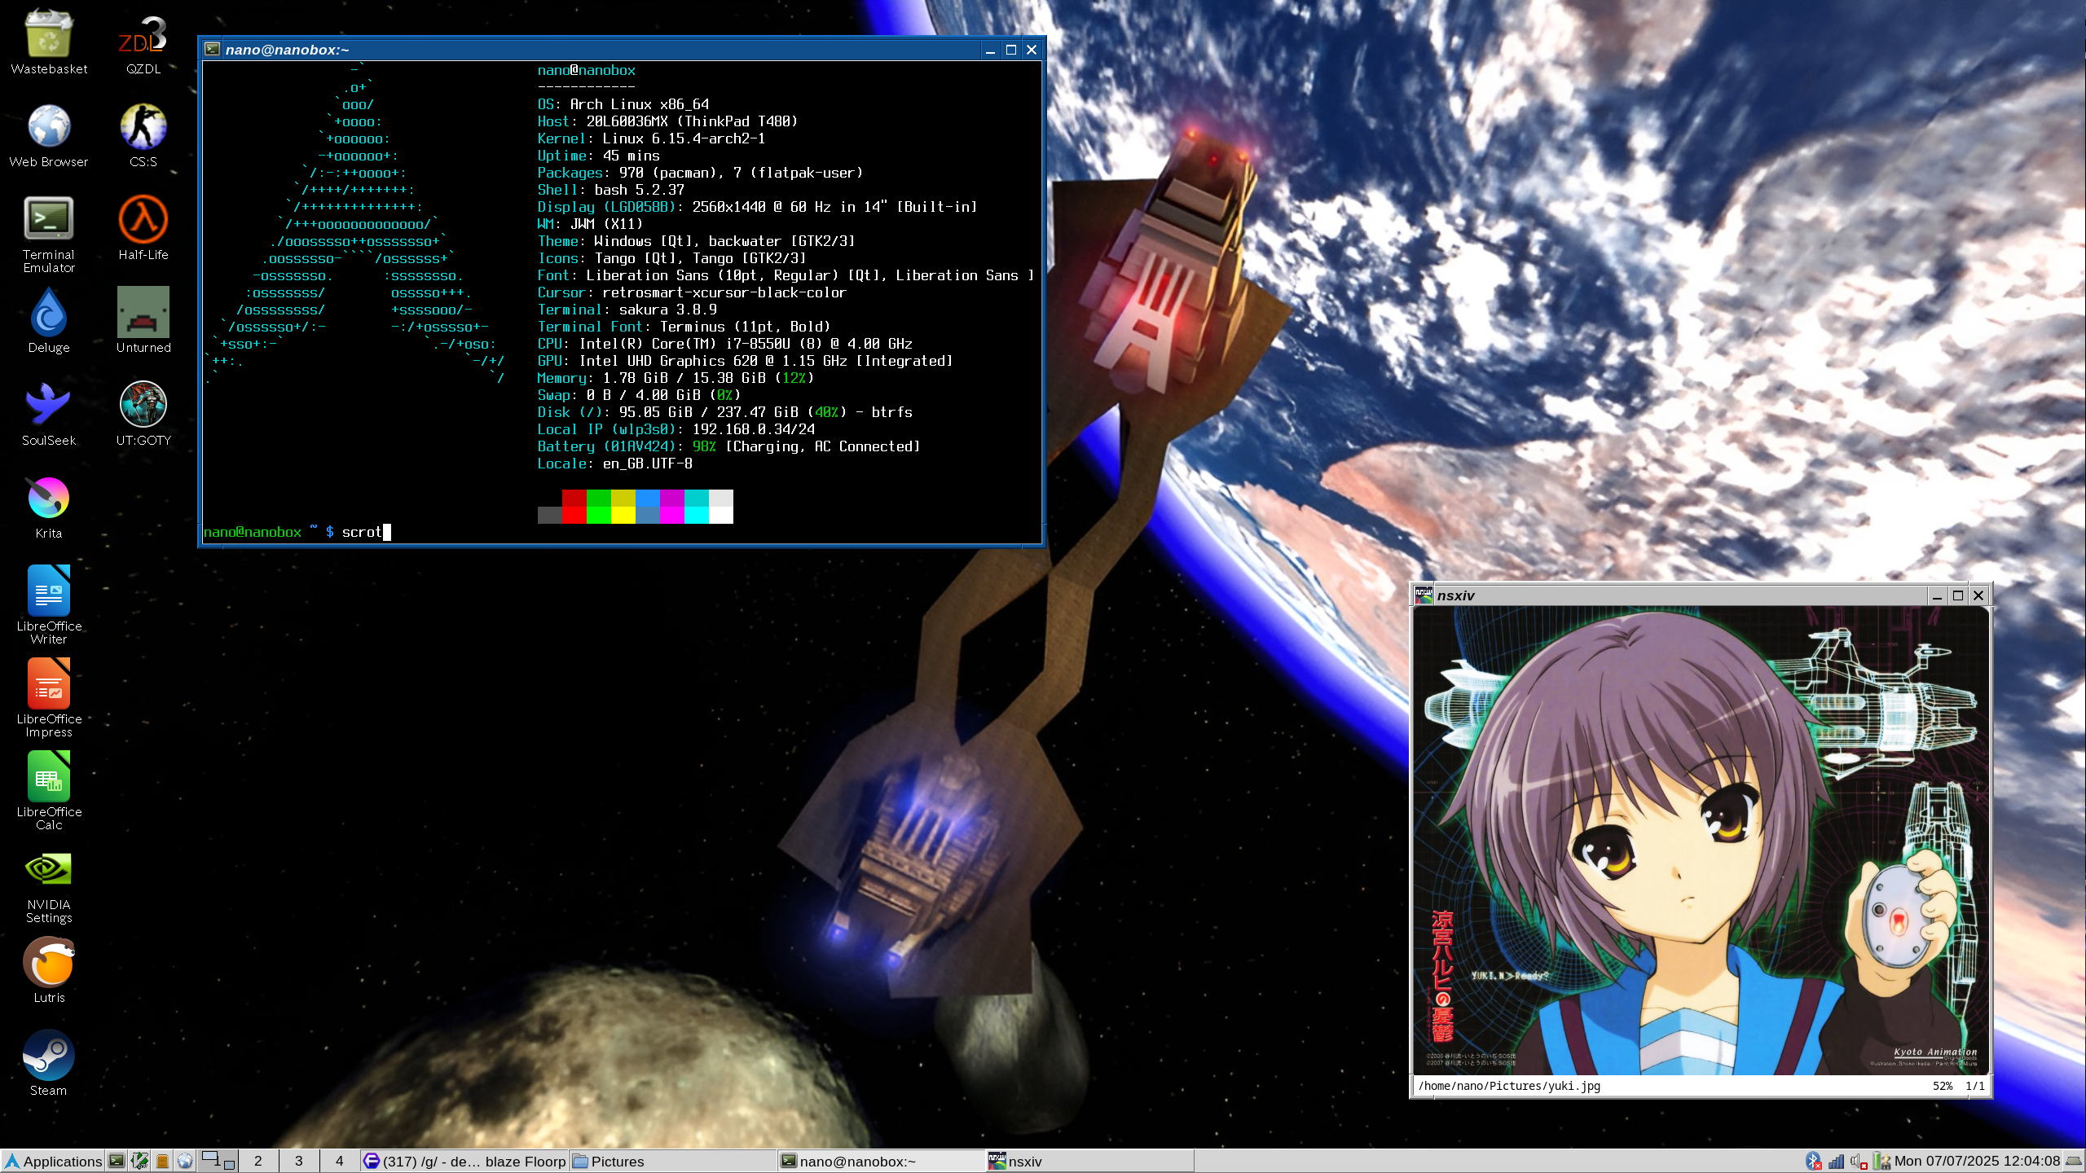Open the Web Browser desktop icon
The image size is (2086, 1173).
tap(49, 135)
